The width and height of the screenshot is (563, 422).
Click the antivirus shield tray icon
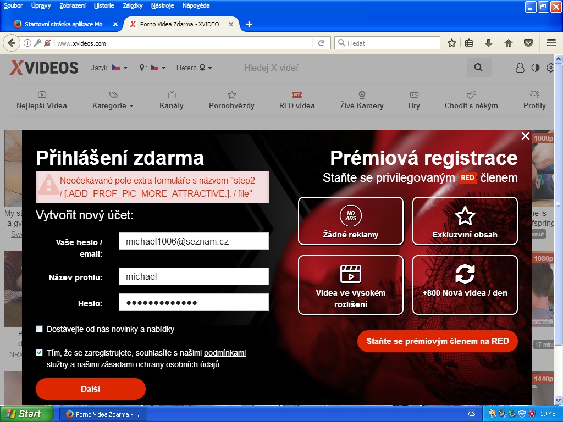(522, 414)
